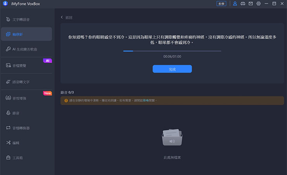
Task: Open the 降噪 noise reduction link
Action: [146, 100]
